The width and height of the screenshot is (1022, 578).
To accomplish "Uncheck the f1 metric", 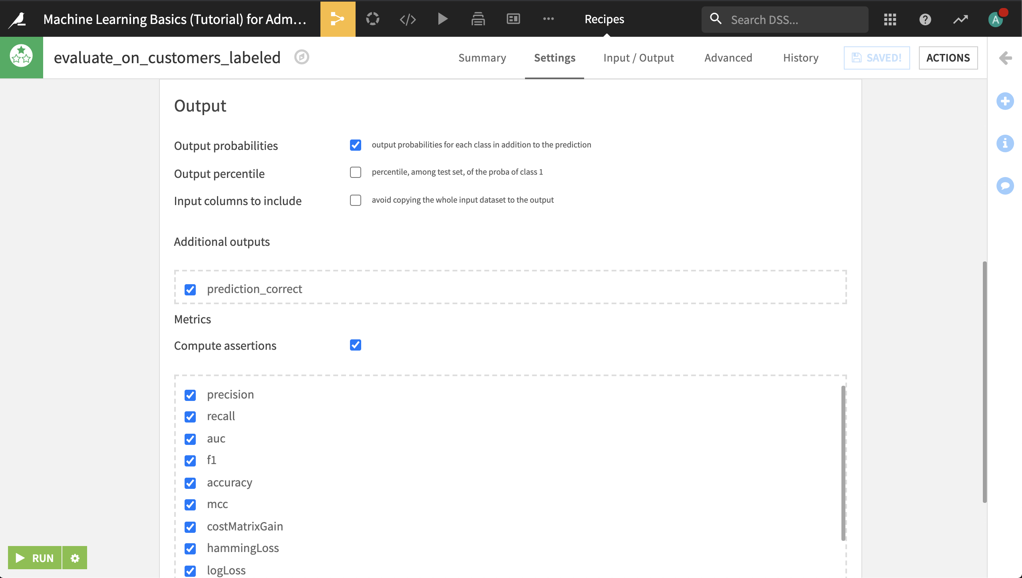I will (x=190, y=461).
